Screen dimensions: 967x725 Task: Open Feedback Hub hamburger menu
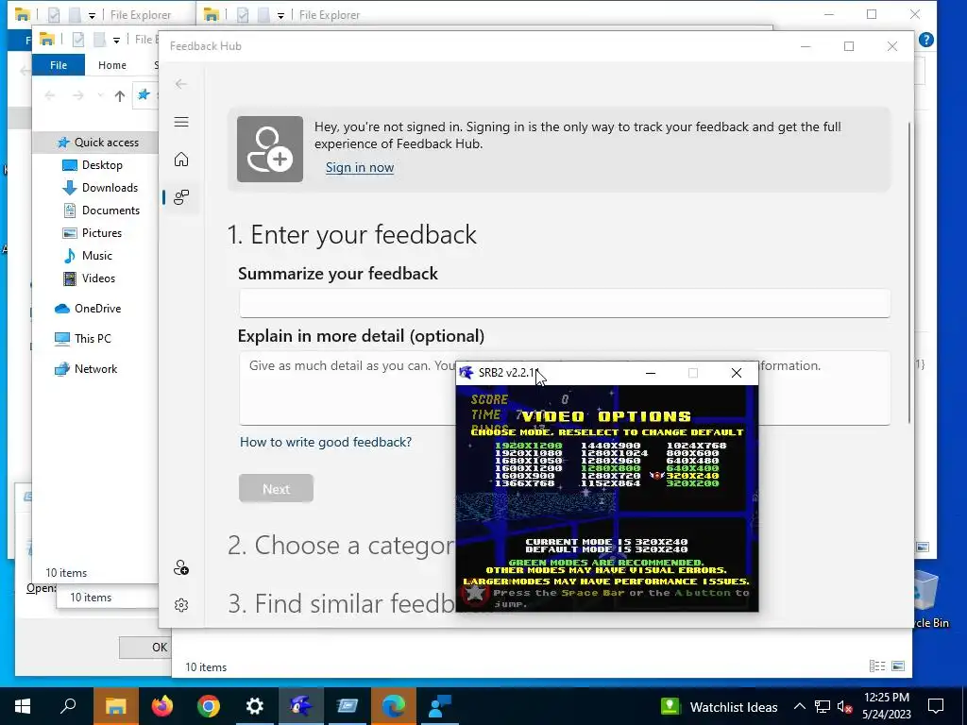(x=180, y=122)
